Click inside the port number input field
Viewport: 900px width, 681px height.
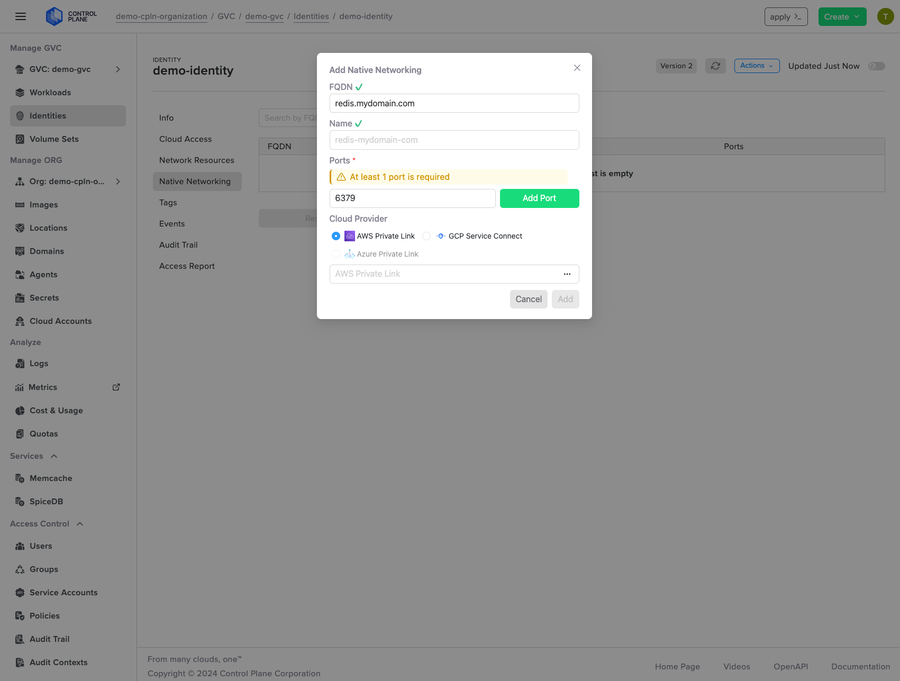[x=412, y=198]
